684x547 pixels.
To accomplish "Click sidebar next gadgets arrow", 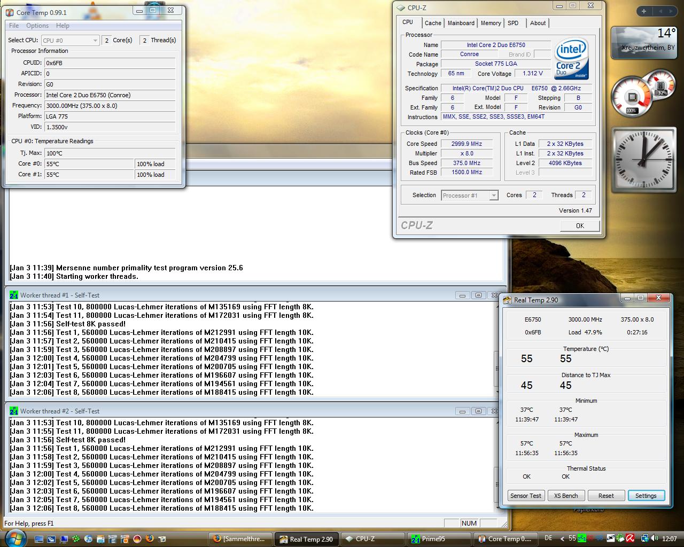I will click(671, 11).
